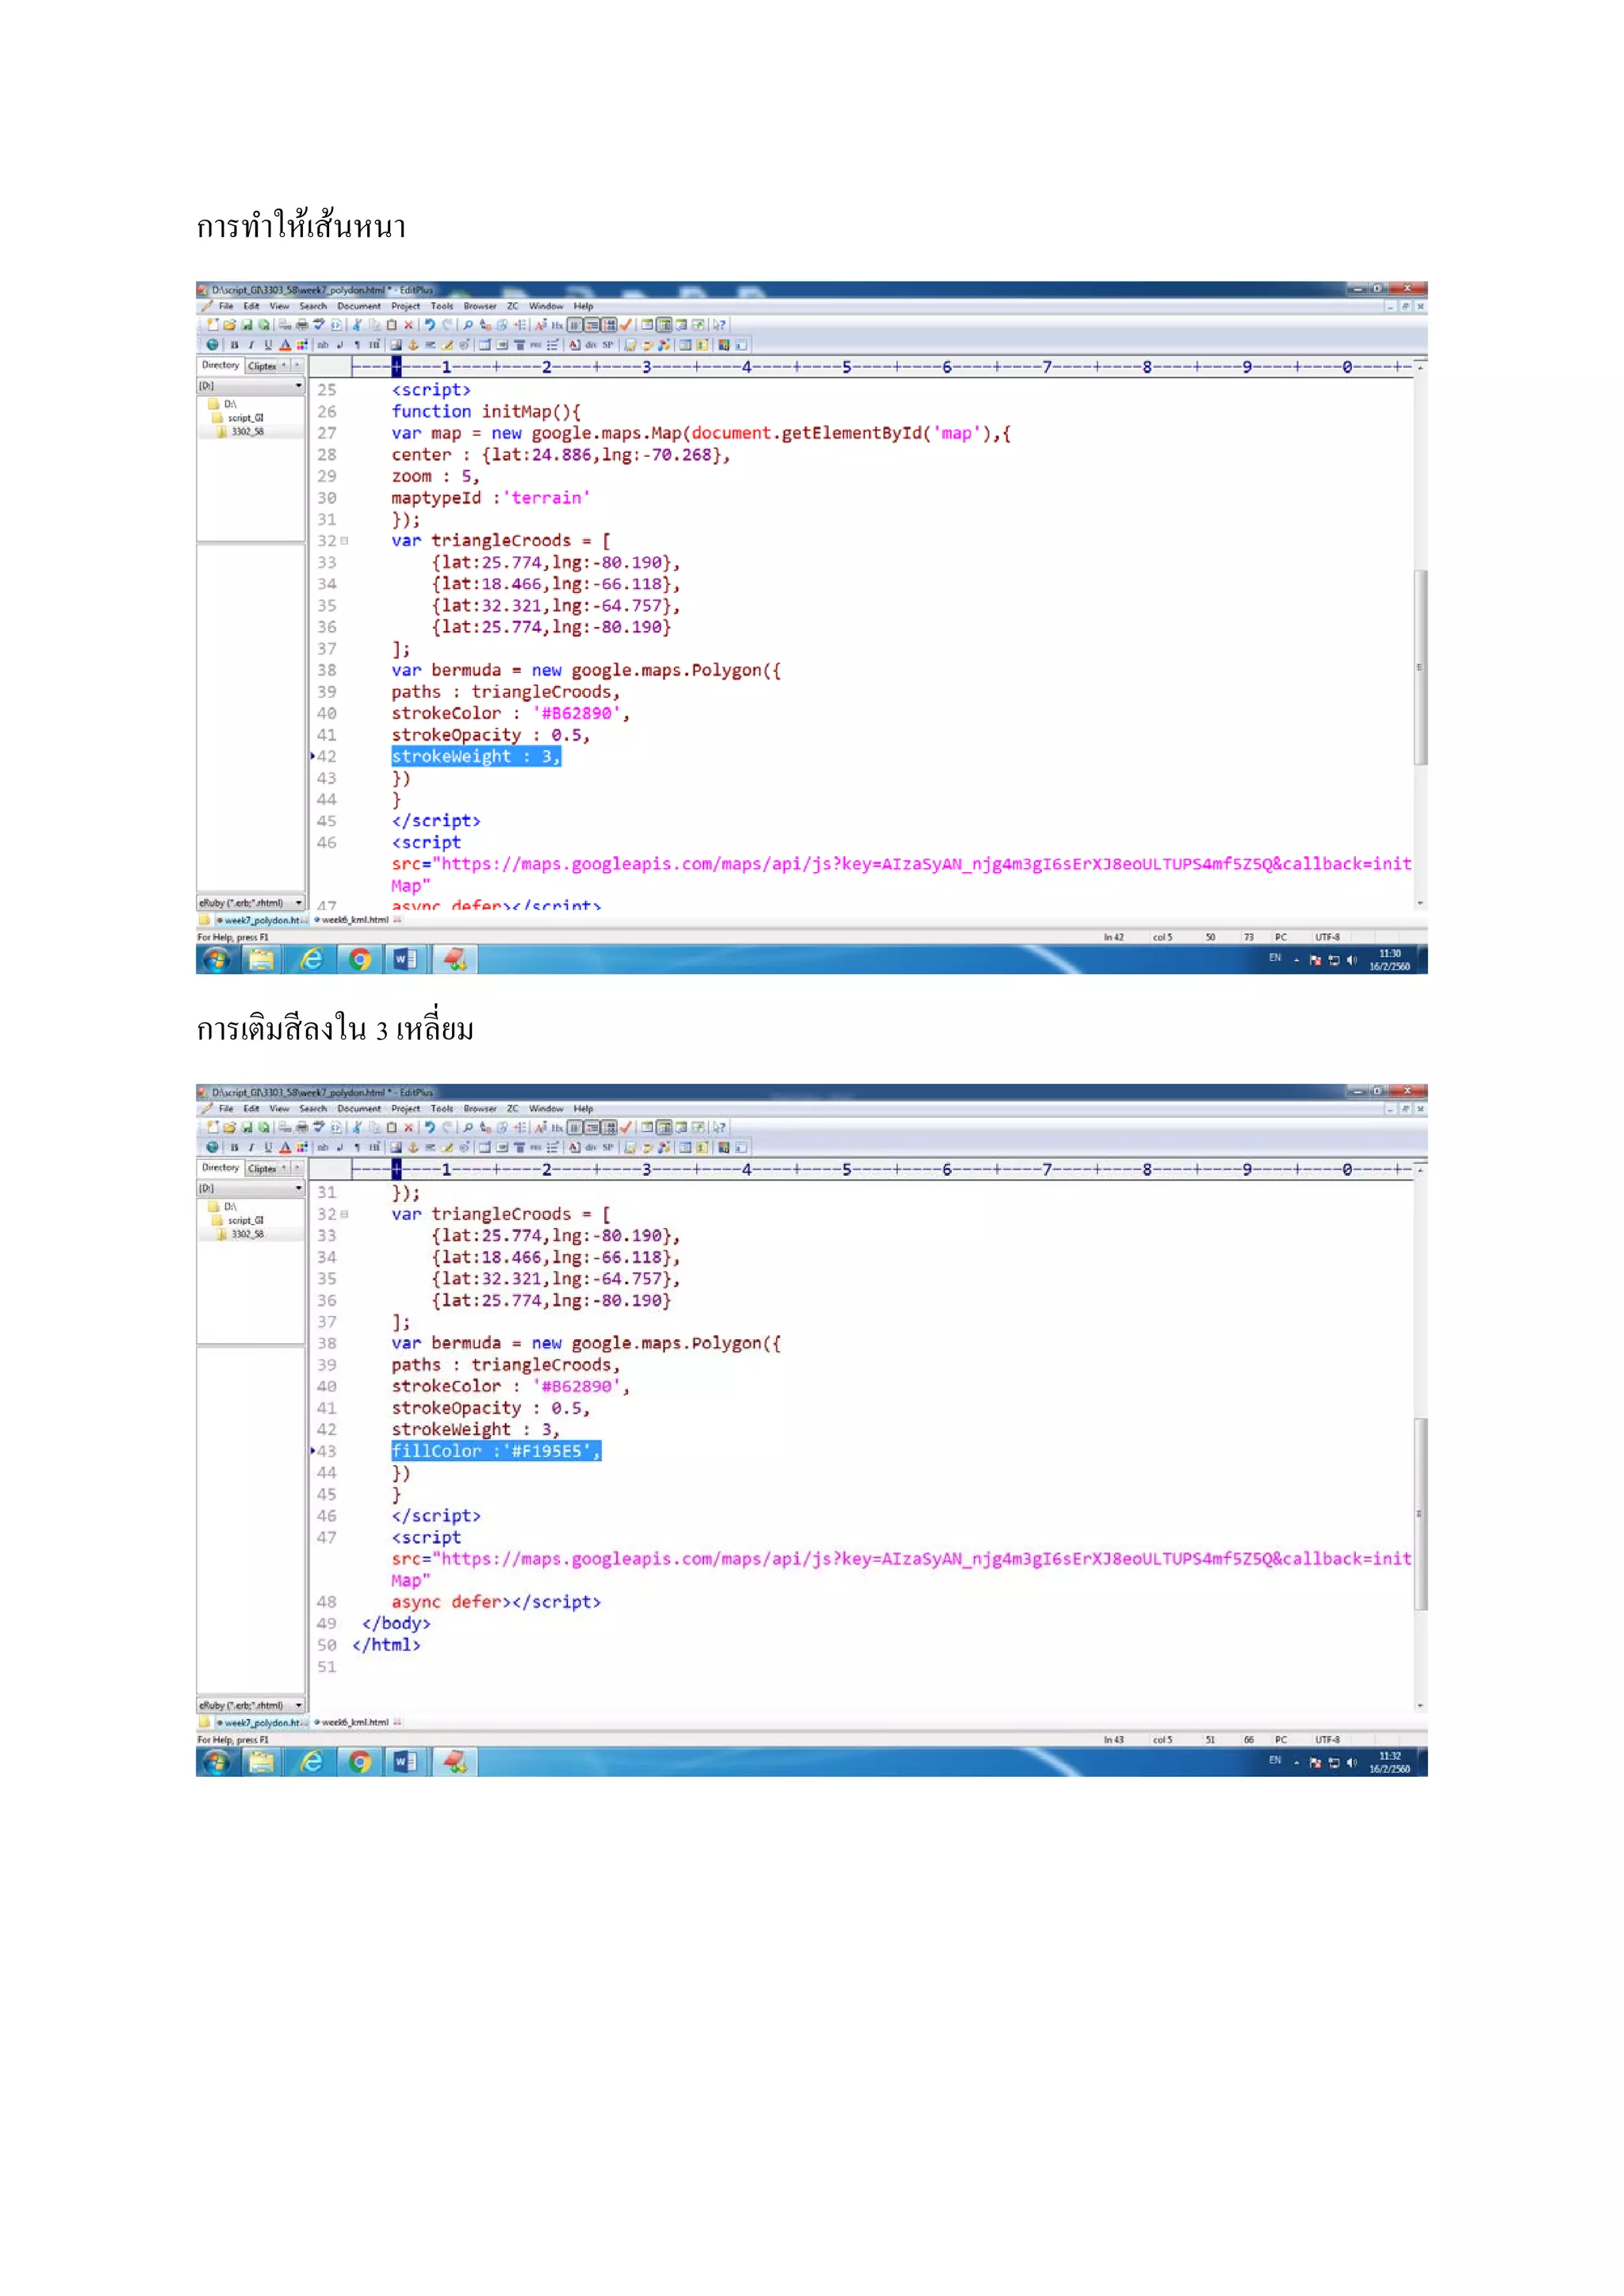Click Spell check checkmark icon in upper toolbar
This screenshot has height=2296, width=1624.
626,325
